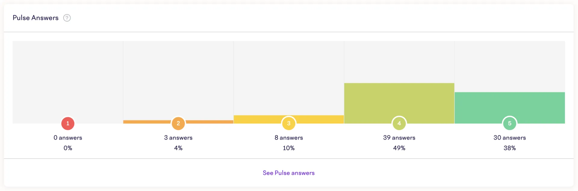
Task: Click the 49% percentage text
Action: click(x=399, y=148)
